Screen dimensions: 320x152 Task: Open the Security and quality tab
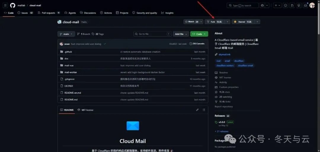[145, 13]
